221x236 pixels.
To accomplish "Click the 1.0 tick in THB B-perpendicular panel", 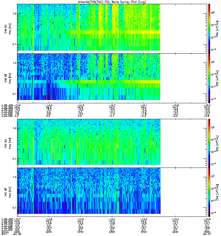I will tap(14, 14).
